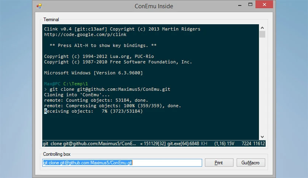Focus the Controlling box command input field
This screenshot has width=308, height=178.
pos(122,163)
